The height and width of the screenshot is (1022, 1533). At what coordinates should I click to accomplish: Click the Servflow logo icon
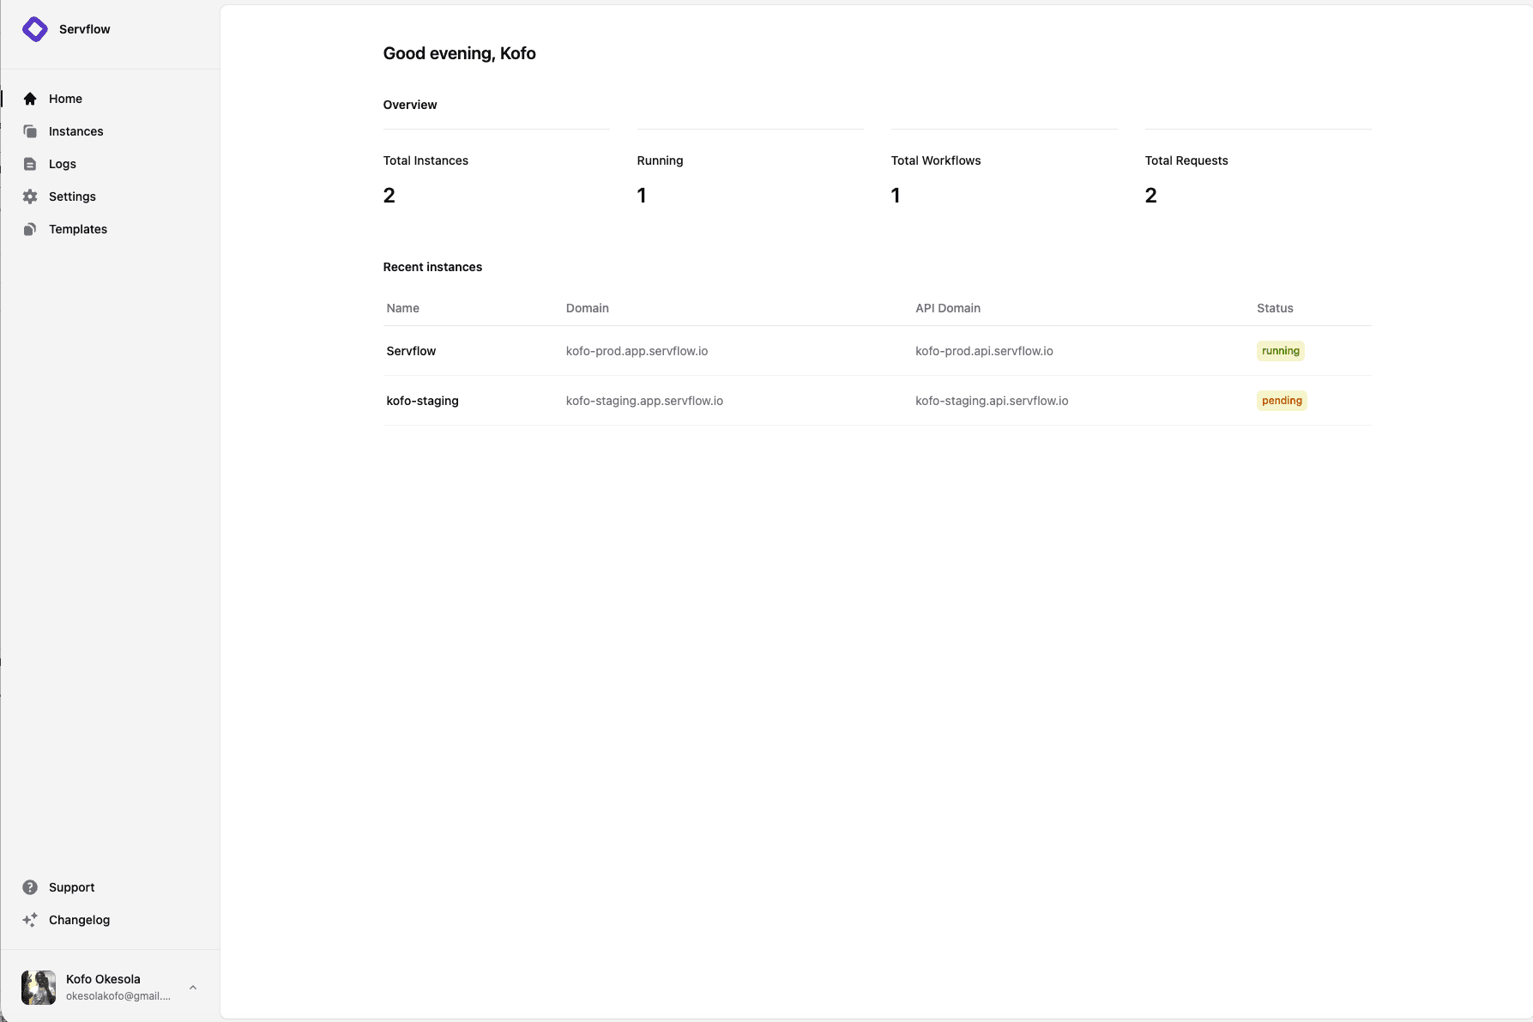(x=34, y=28)
